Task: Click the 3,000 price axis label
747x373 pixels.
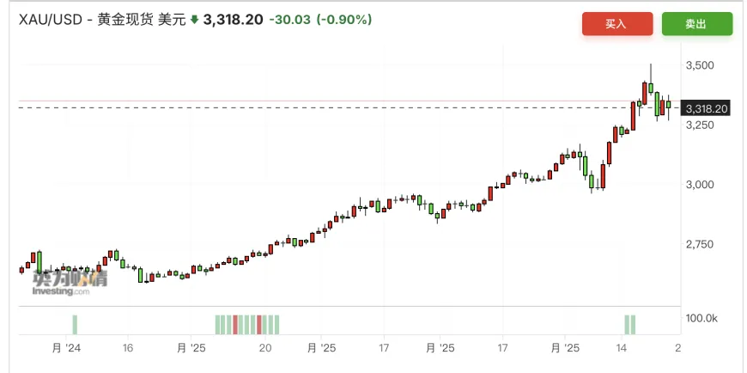Action: pos(700,184)
